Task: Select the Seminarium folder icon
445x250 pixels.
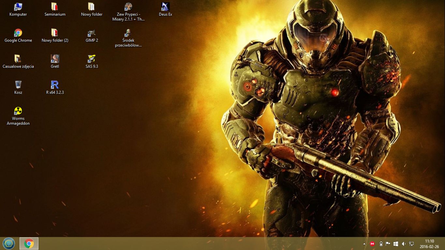Action: pos(55,9)
